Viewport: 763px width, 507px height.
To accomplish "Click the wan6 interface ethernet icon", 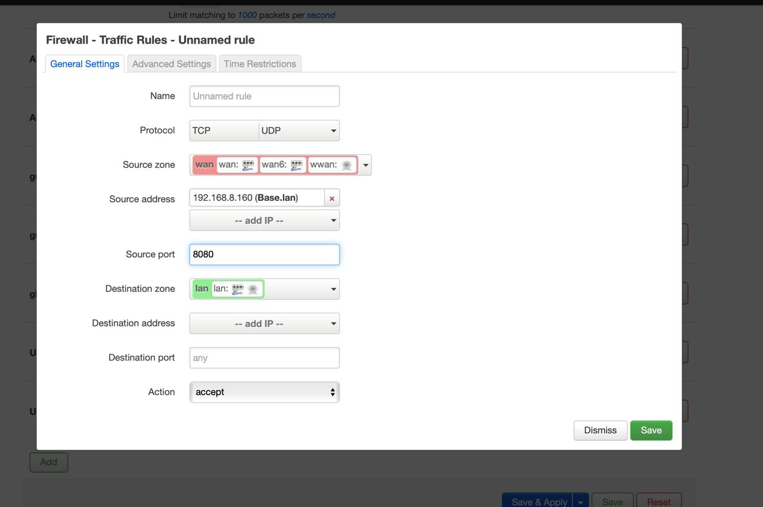I will pos(297,165).
